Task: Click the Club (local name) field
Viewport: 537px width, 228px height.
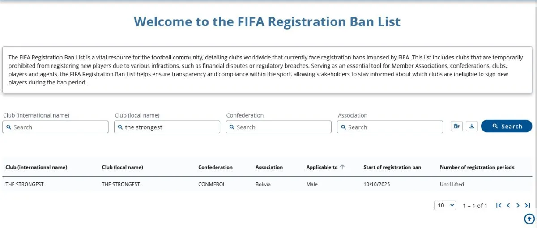Action: click(x=167, y=127)
